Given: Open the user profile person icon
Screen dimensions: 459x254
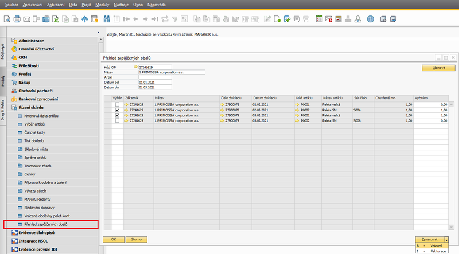Looking at the screenshot, I should click(x=357, y=19).
